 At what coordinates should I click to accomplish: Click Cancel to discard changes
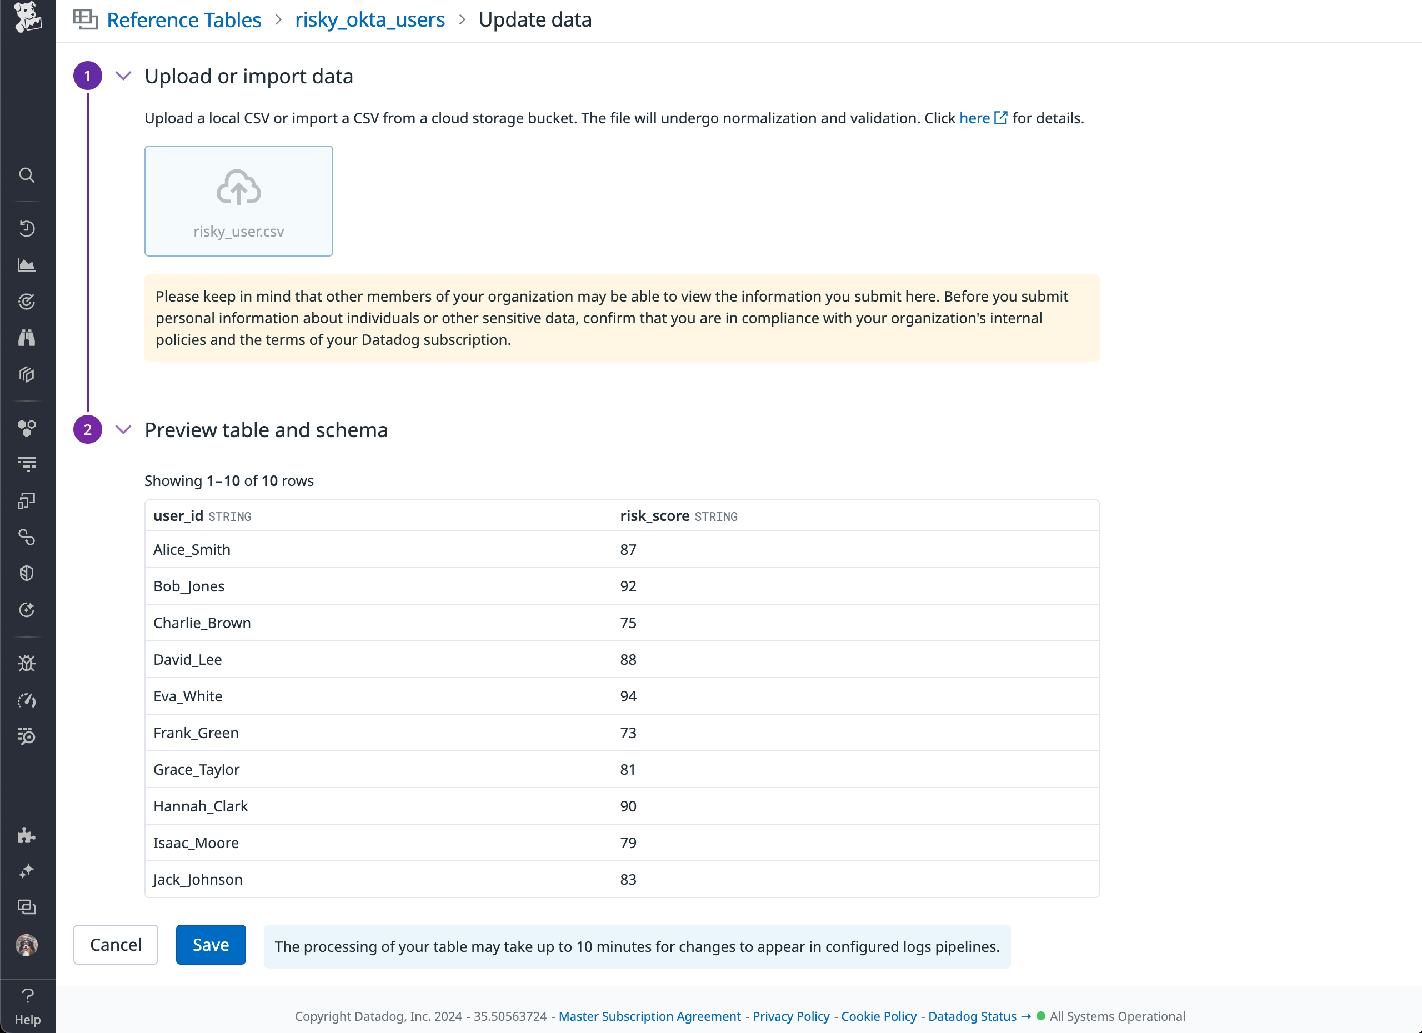pyautogui.click(x=116, y=945)
